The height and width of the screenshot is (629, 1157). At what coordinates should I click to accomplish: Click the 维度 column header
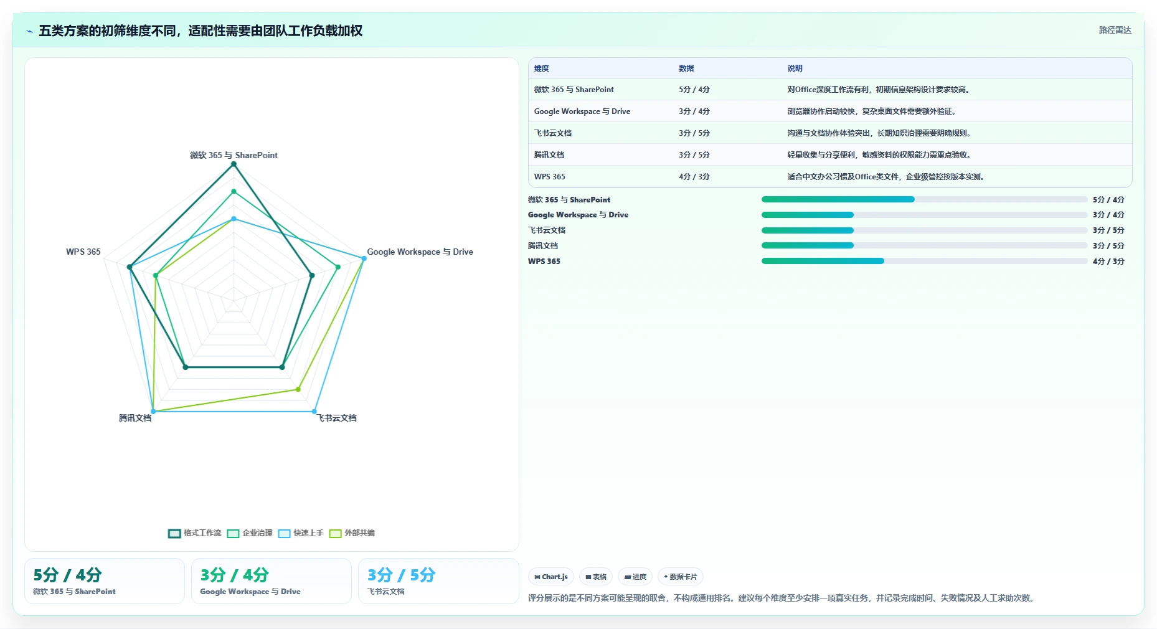[x=541, y=69]
